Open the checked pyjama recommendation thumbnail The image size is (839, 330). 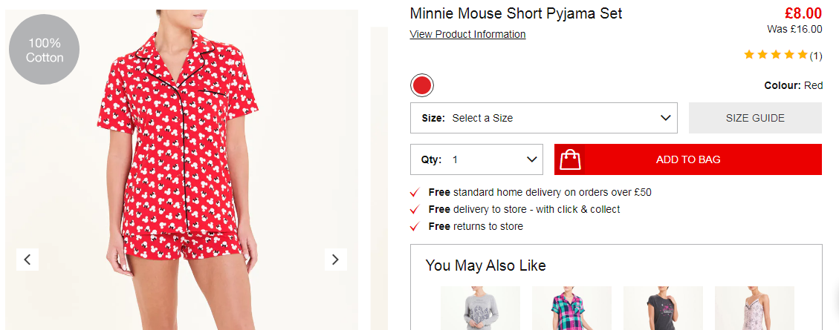571,308
